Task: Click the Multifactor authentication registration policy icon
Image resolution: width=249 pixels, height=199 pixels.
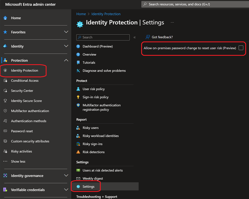Action: [79, 105]
